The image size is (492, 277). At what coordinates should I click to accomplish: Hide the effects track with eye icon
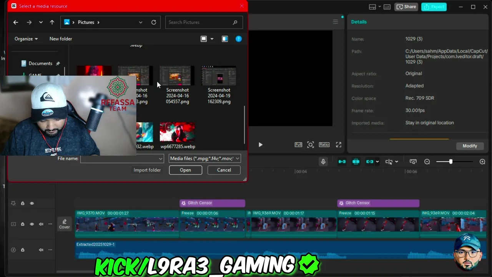point(32,203)
